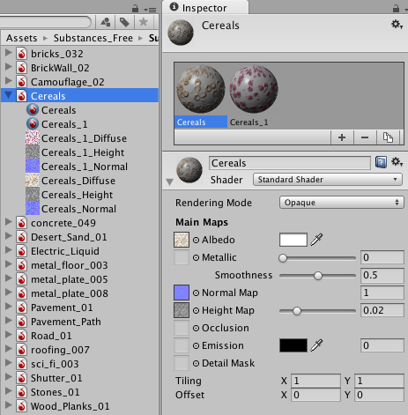Open Metallic texture picker circle

pyautogui.click(x=196, y=257)
